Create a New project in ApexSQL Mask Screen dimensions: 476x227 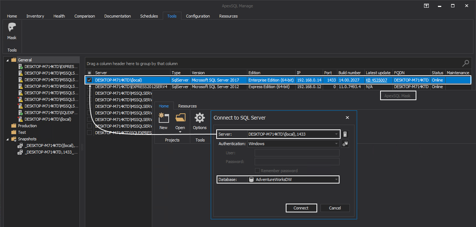click(164, 121)
